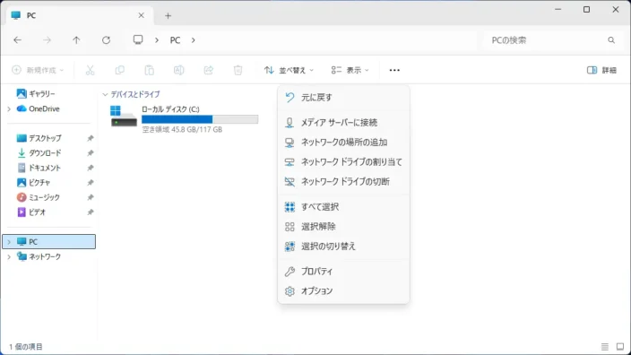Click chevron after PC in address bar
Viewport: 631px width, 355px height.
point(194,40)
